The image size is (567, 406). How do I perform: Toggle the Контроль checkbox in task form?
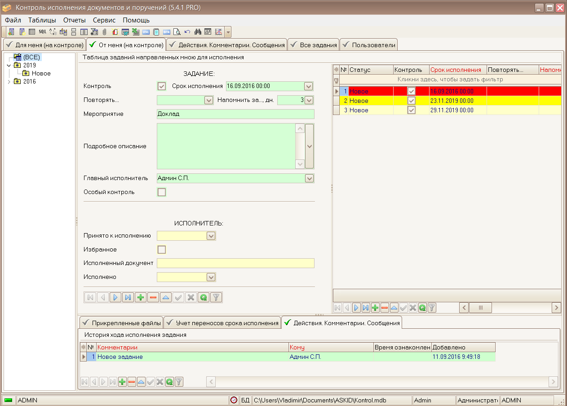coord(162,86)
